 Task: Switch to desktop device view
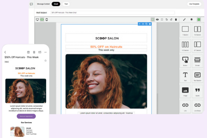click(37, 20)
